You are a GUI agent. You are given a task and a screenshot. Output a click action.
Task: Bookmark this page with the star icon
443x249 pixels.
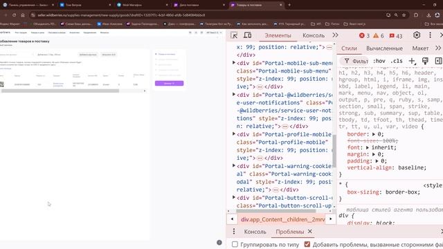coord(404,15)
